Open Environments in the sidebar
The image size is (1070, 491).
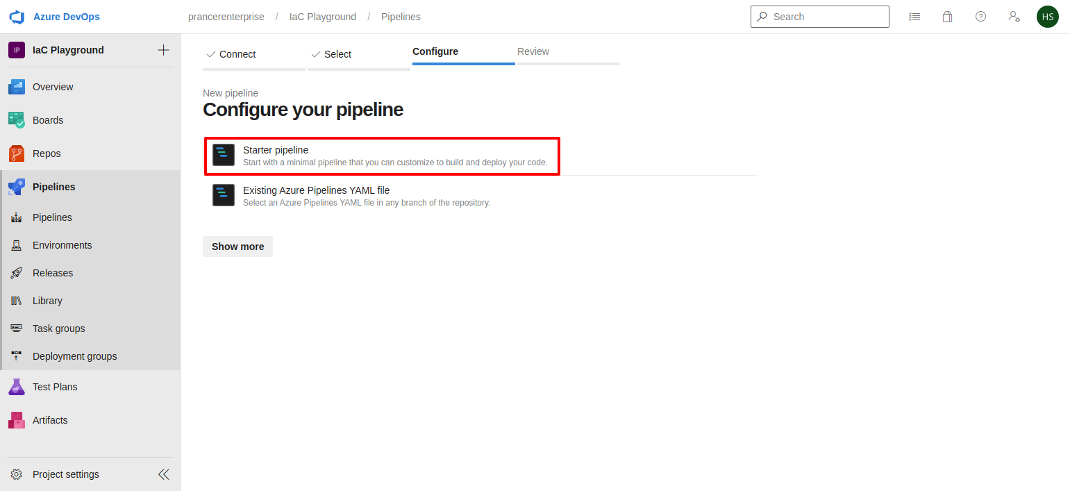[62, 245]
